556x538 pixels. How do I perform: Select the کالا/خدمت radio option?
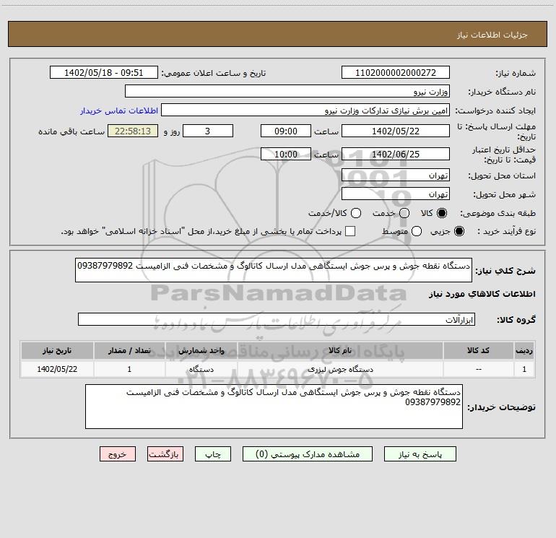(356, 213)
